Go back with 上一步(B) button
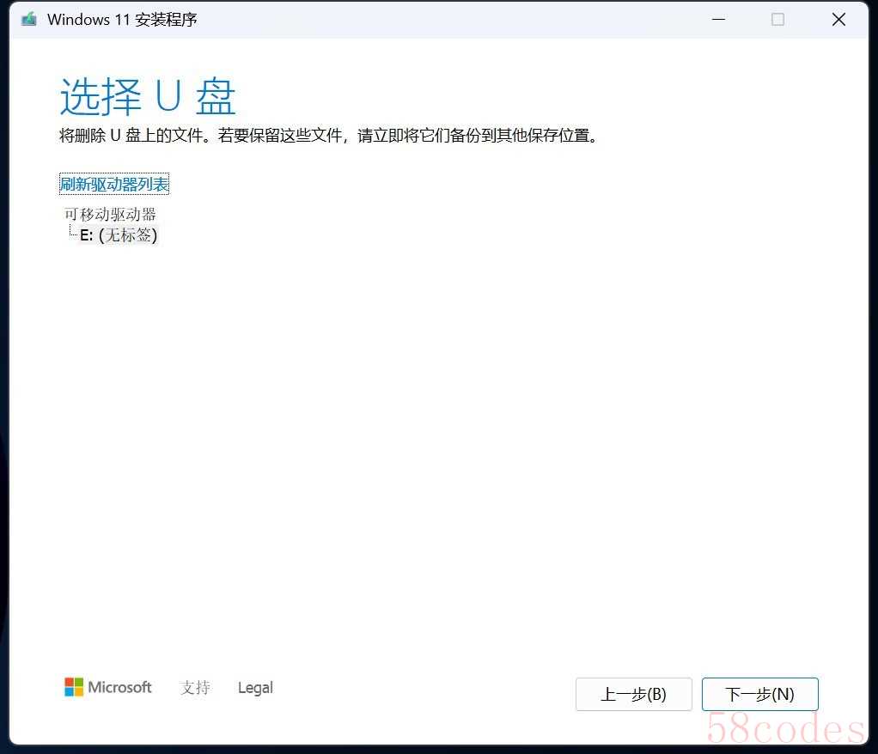The width and height of the screenshot is (878, 754). point(633,694)
